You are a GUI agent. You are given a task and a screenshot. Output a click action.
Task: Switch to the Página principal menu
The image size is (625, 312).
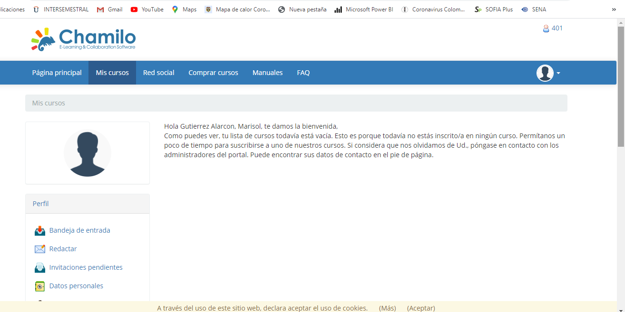tap(57, 72)
